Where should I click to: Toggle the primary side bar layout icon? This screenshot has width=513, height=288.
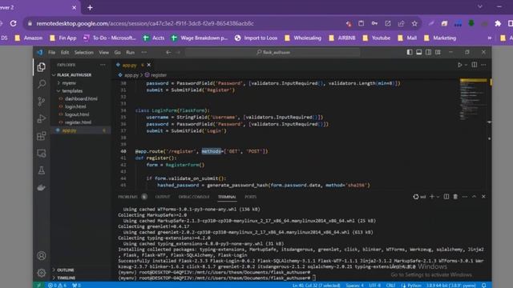pos(410,52)
